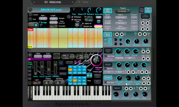Click the large pink Loop knob
Image resolution: width=179 pixels, height=107 pixels.
click(96, 60)
